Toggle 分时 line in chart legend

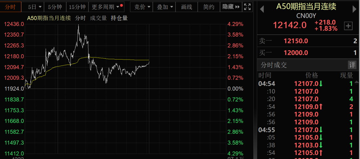80,18
